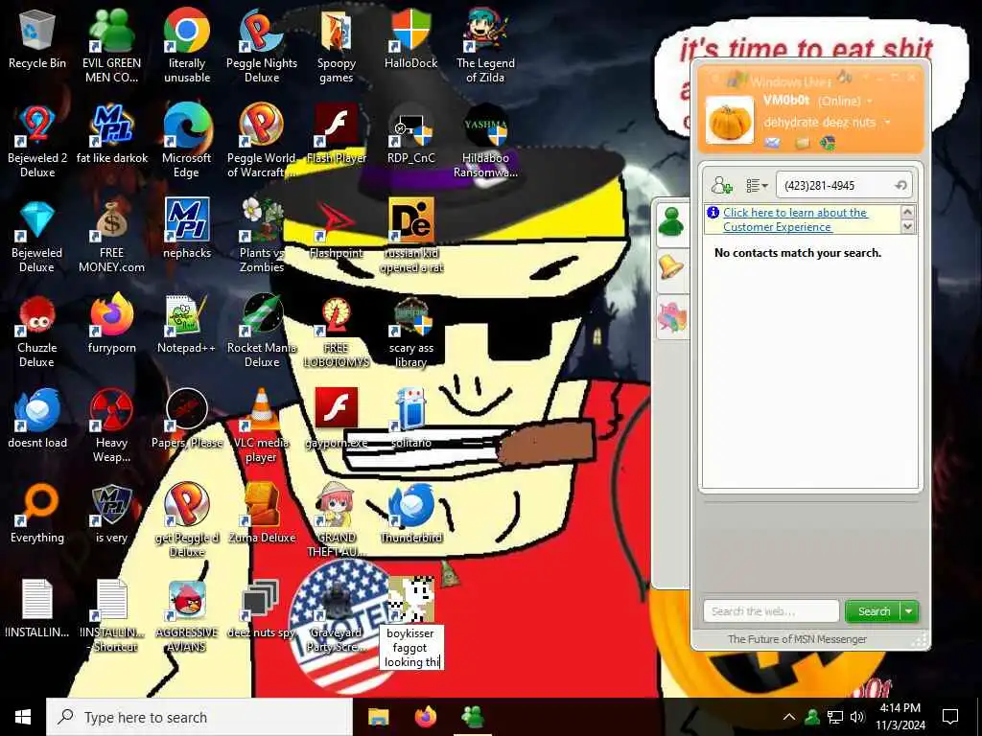Launch Chuzzle Deluxe shortcut
982x736 pixels.
point(37,331)
